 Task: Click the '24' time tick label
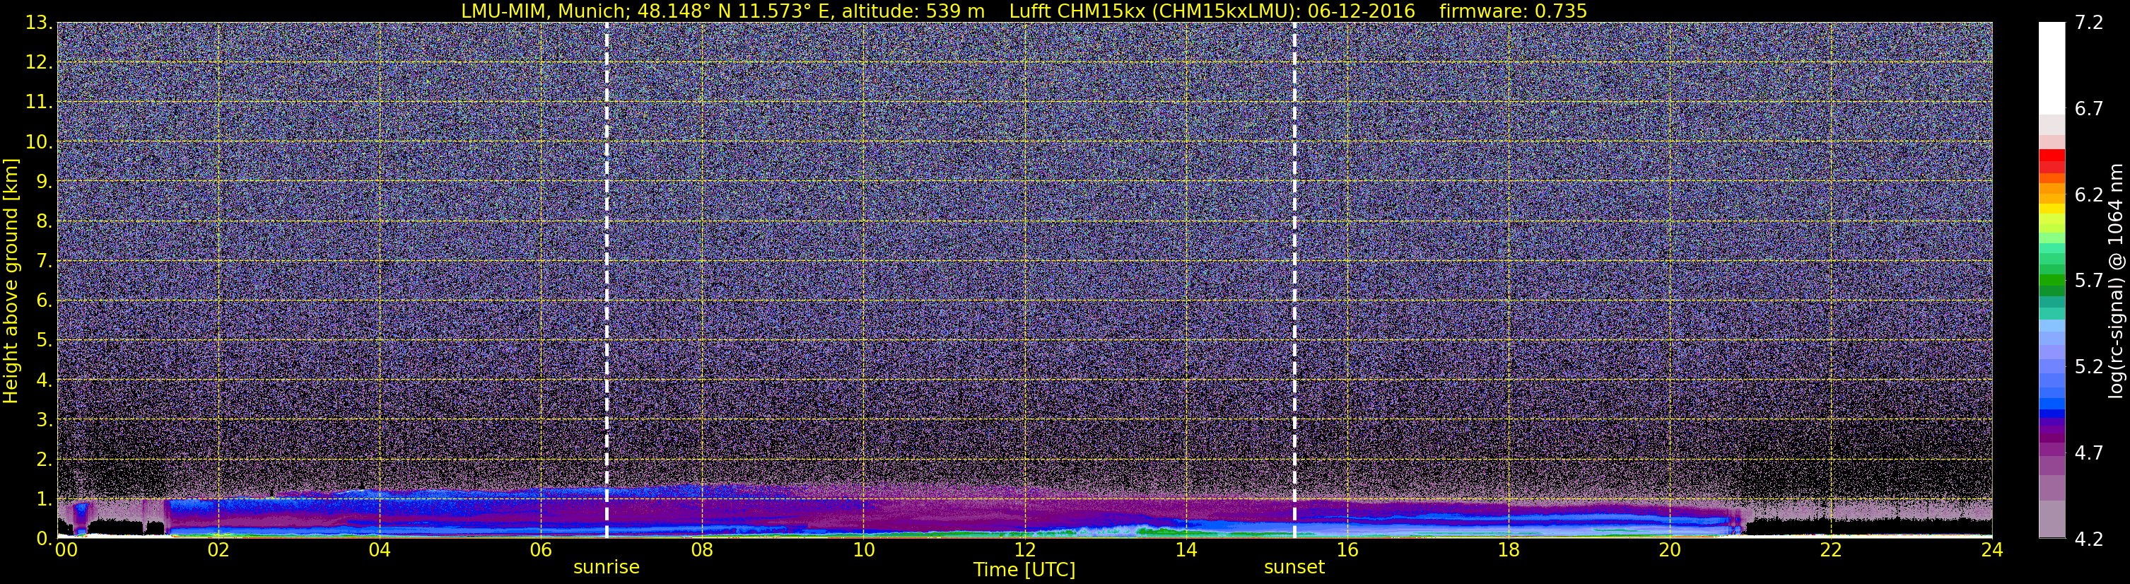[x=1992, y=550]
